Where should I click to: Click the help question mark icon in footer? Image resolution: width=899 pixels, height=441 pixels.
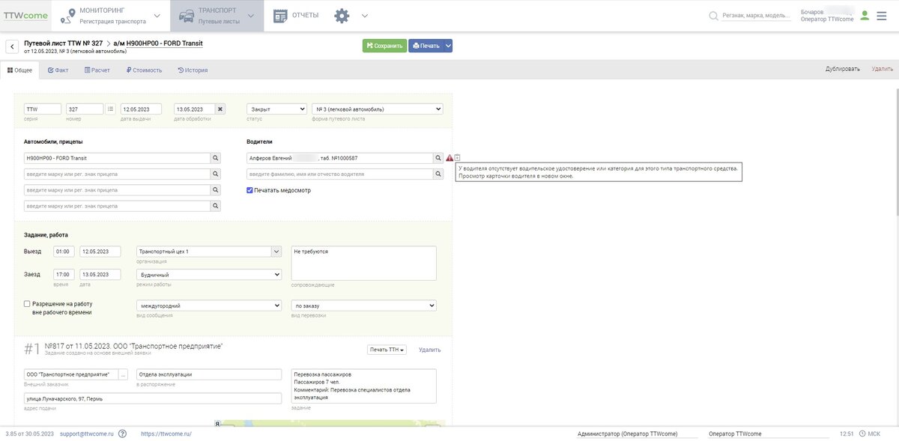[x=122, y=434]
